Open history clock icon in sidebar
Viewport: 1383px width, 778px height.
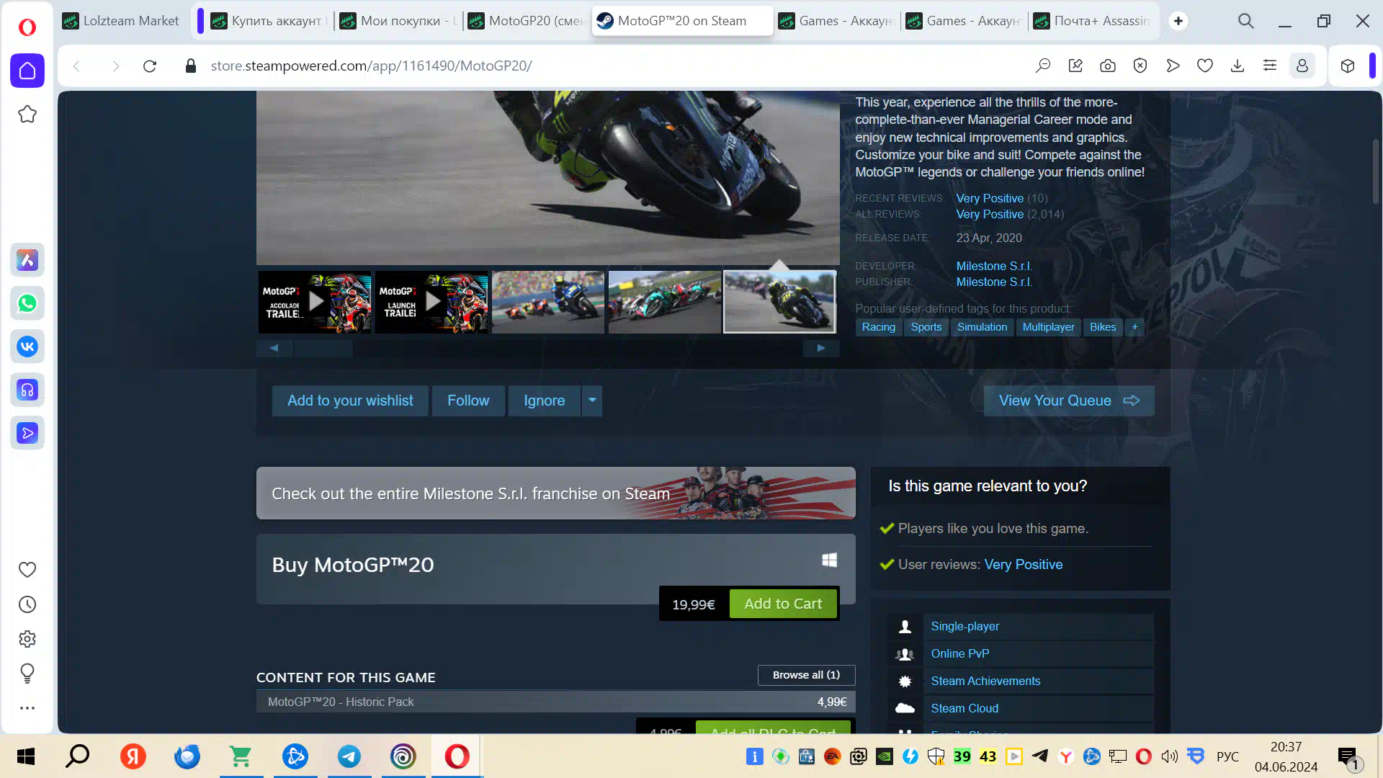click(x=27, y=604)
